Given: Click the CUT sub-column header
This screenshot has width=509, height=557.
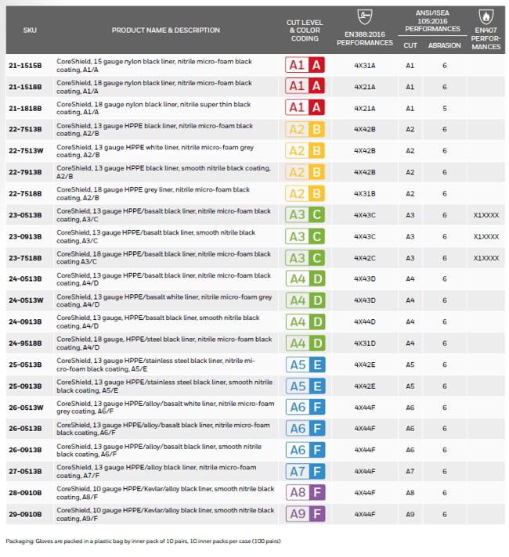Looking at the screenshot, I should [410, 45].
